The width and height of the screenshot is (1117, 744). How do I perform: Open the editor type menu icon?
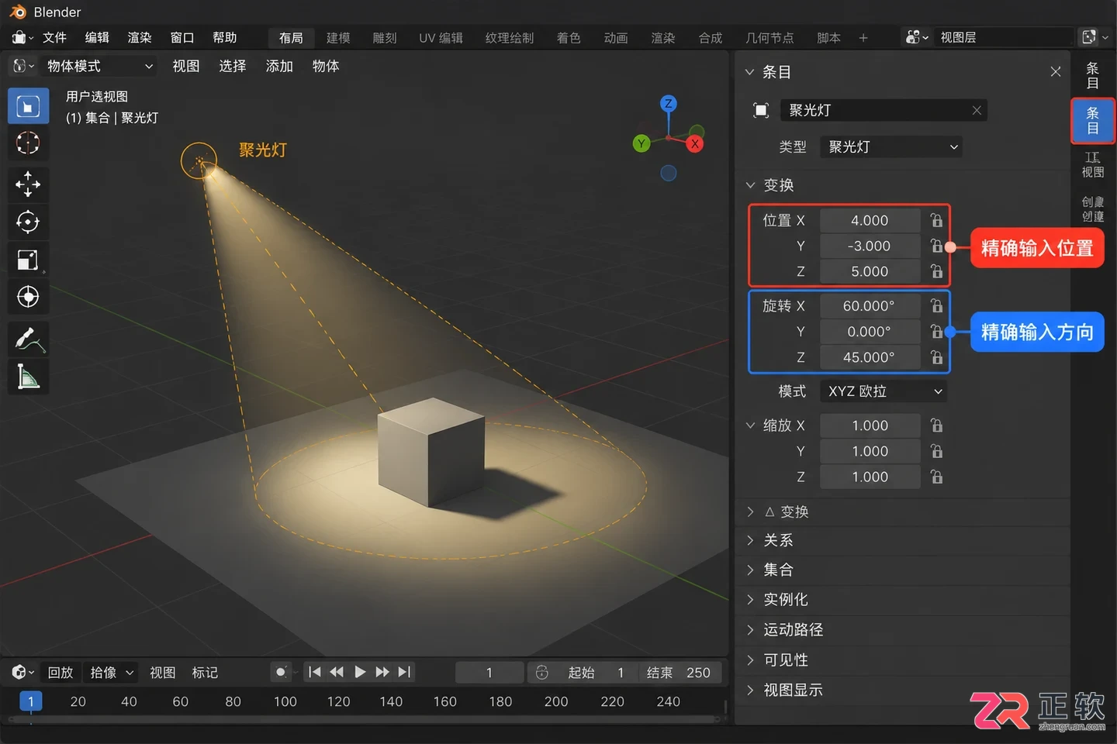pos(23,66)
